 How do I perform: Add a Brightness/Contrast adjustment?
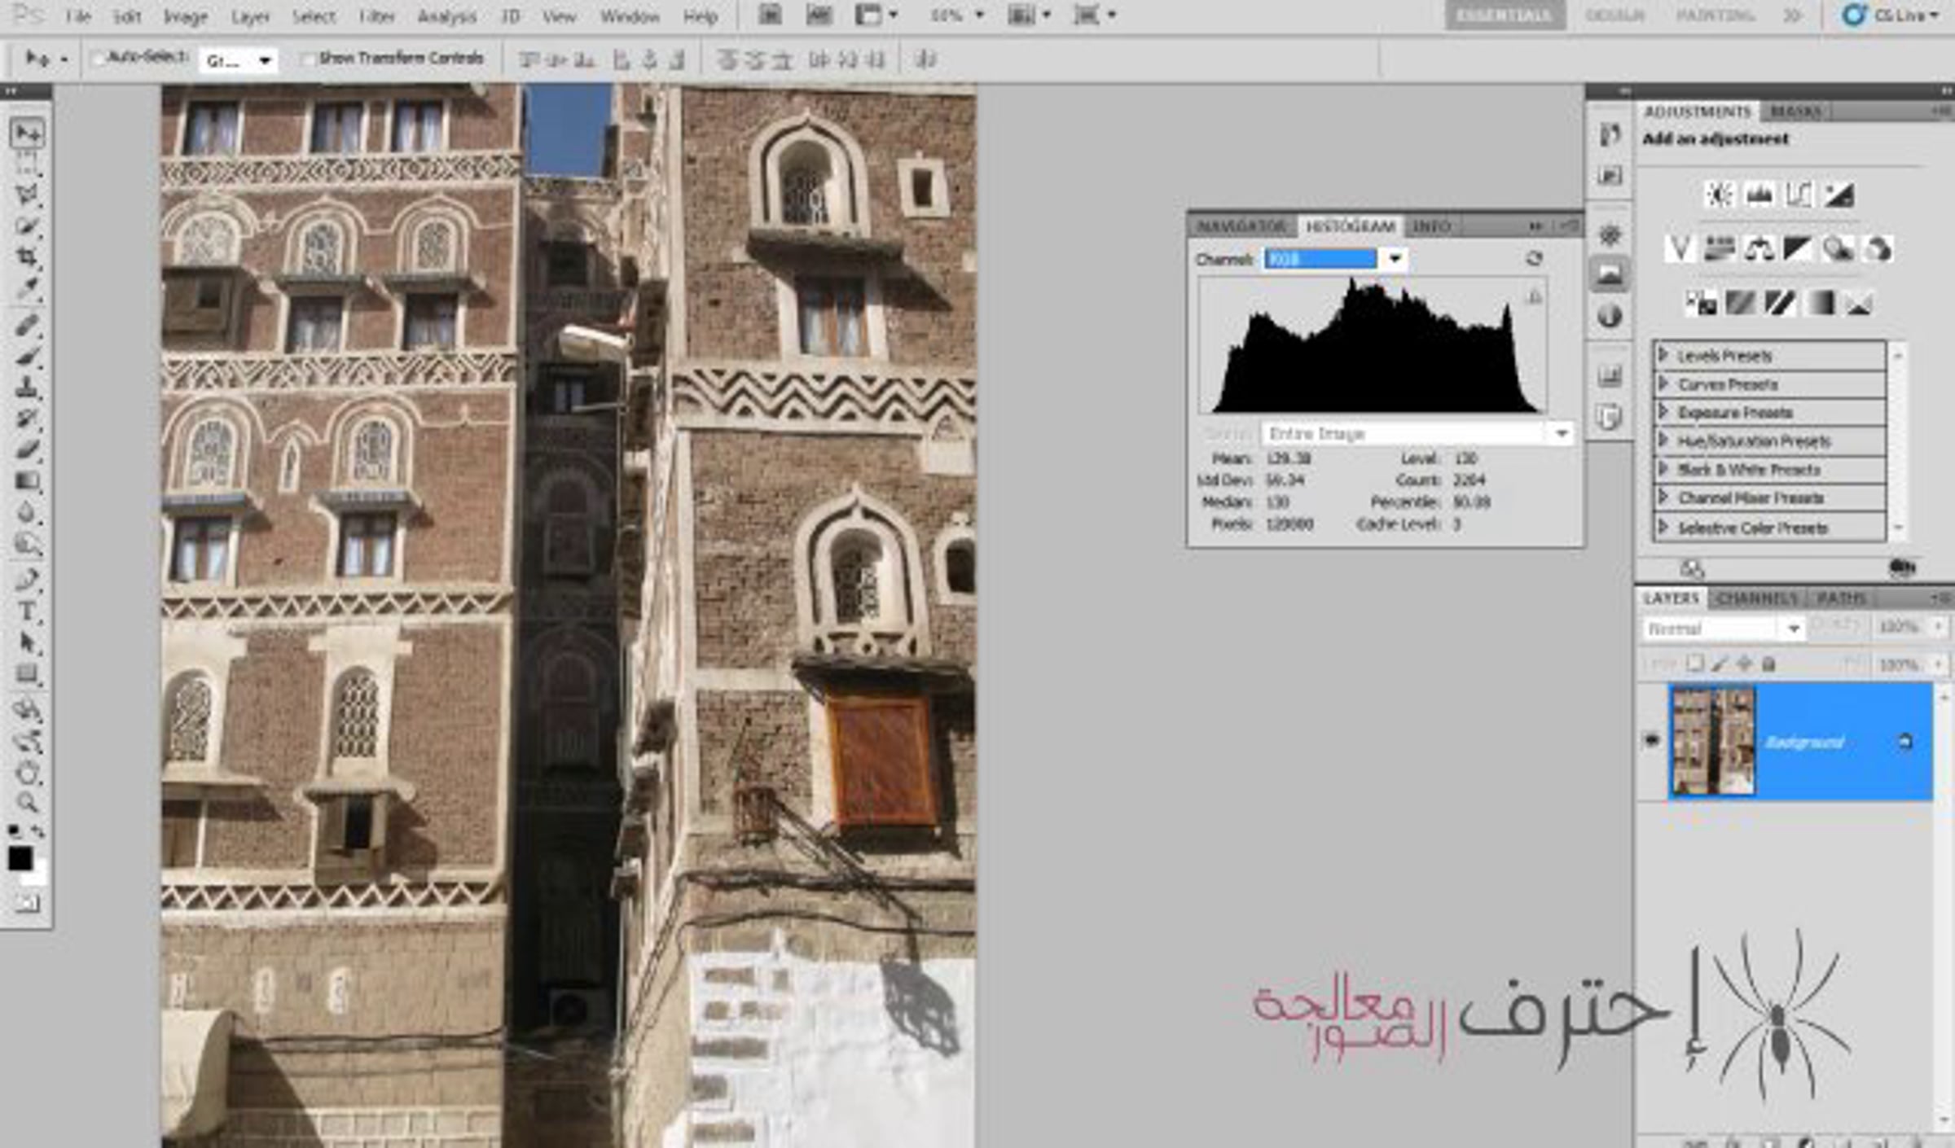coord(1719,195)
